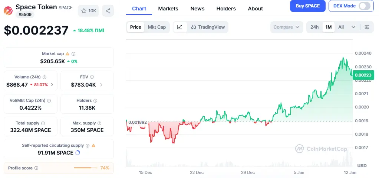Click circulating supply progress ring icon
The image size is (379, 178).
(x=78, y=153)
